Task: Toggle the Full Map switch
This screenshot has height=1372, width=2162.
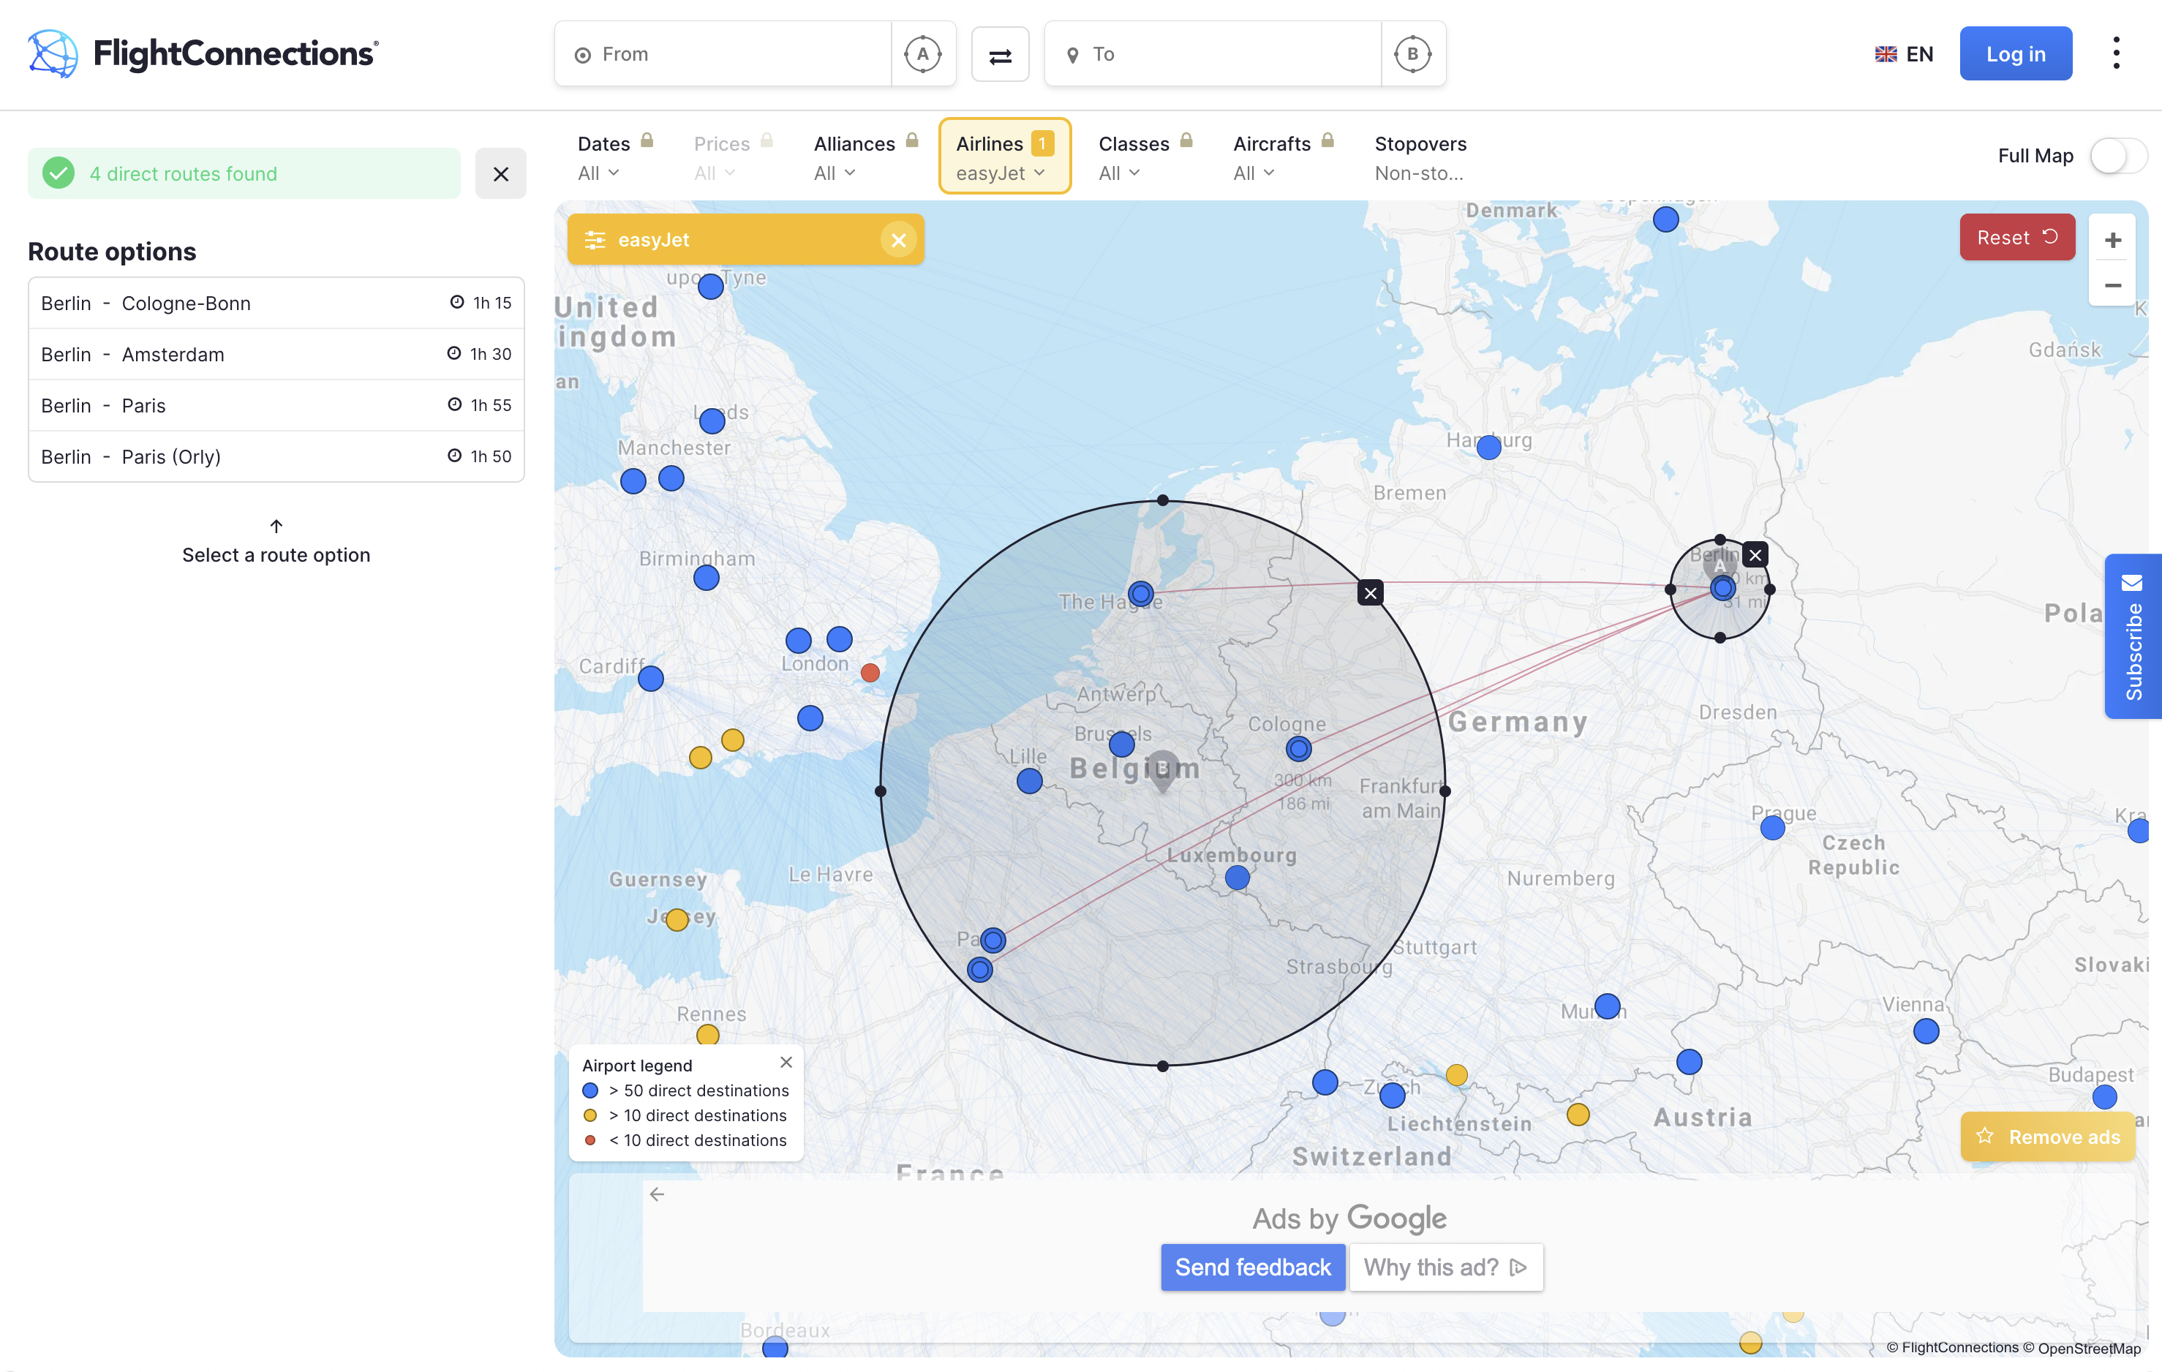Action: 2117,157
